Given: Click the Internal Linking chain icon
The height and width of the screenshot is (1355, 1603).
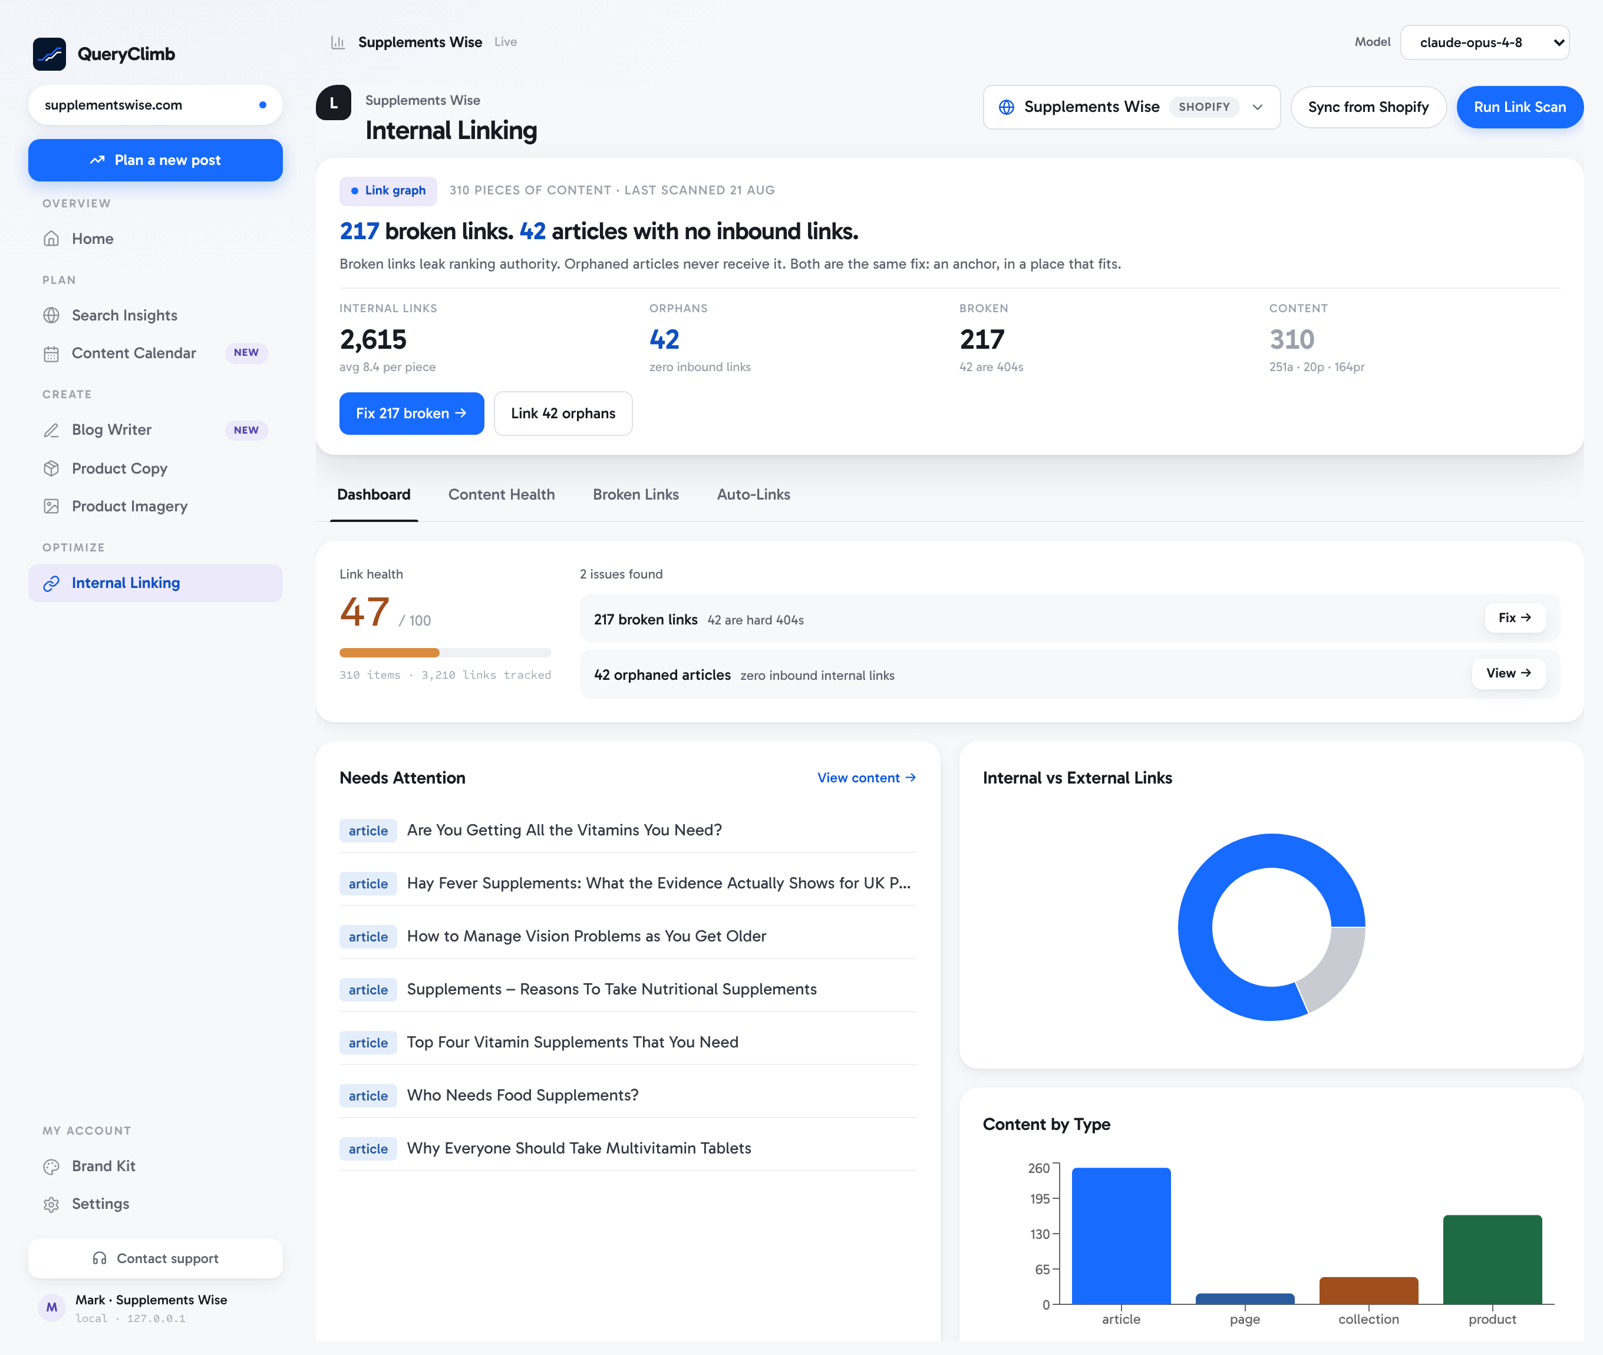Looking at the screenshot, I should 51,583.
